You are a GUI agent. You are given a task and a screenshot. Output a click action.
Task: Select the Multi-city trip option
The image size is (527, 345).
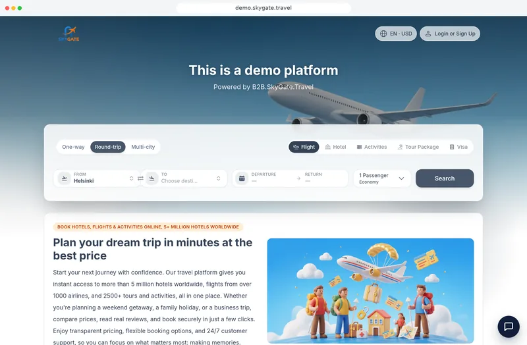[143, 147]
